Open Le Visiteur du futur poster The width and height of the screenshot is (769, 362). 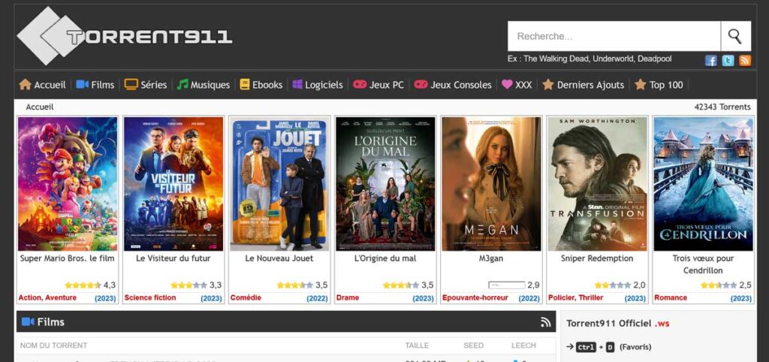click(x=173, y=184)
